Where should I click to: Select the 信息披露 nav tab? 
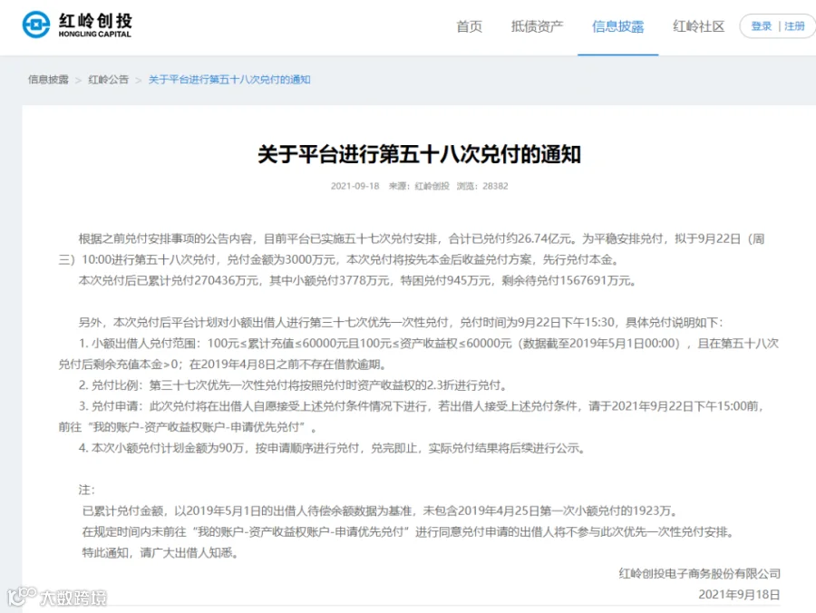[x=617, y=26]
